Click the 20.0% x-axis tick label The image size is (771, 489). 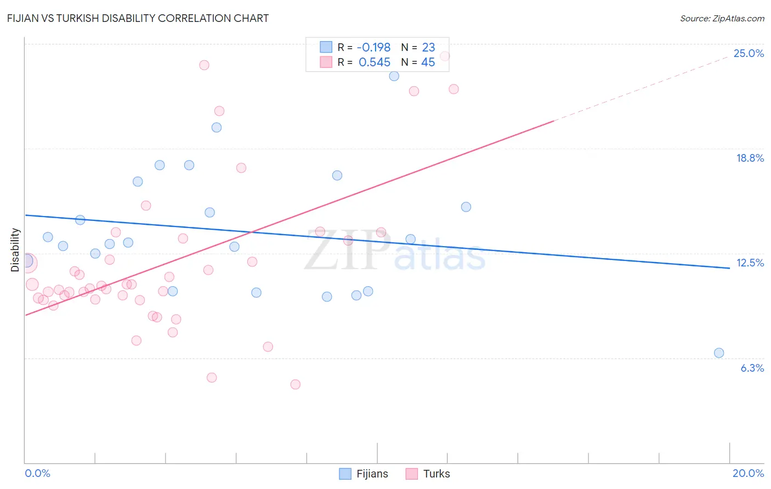[x=748, y=473]
